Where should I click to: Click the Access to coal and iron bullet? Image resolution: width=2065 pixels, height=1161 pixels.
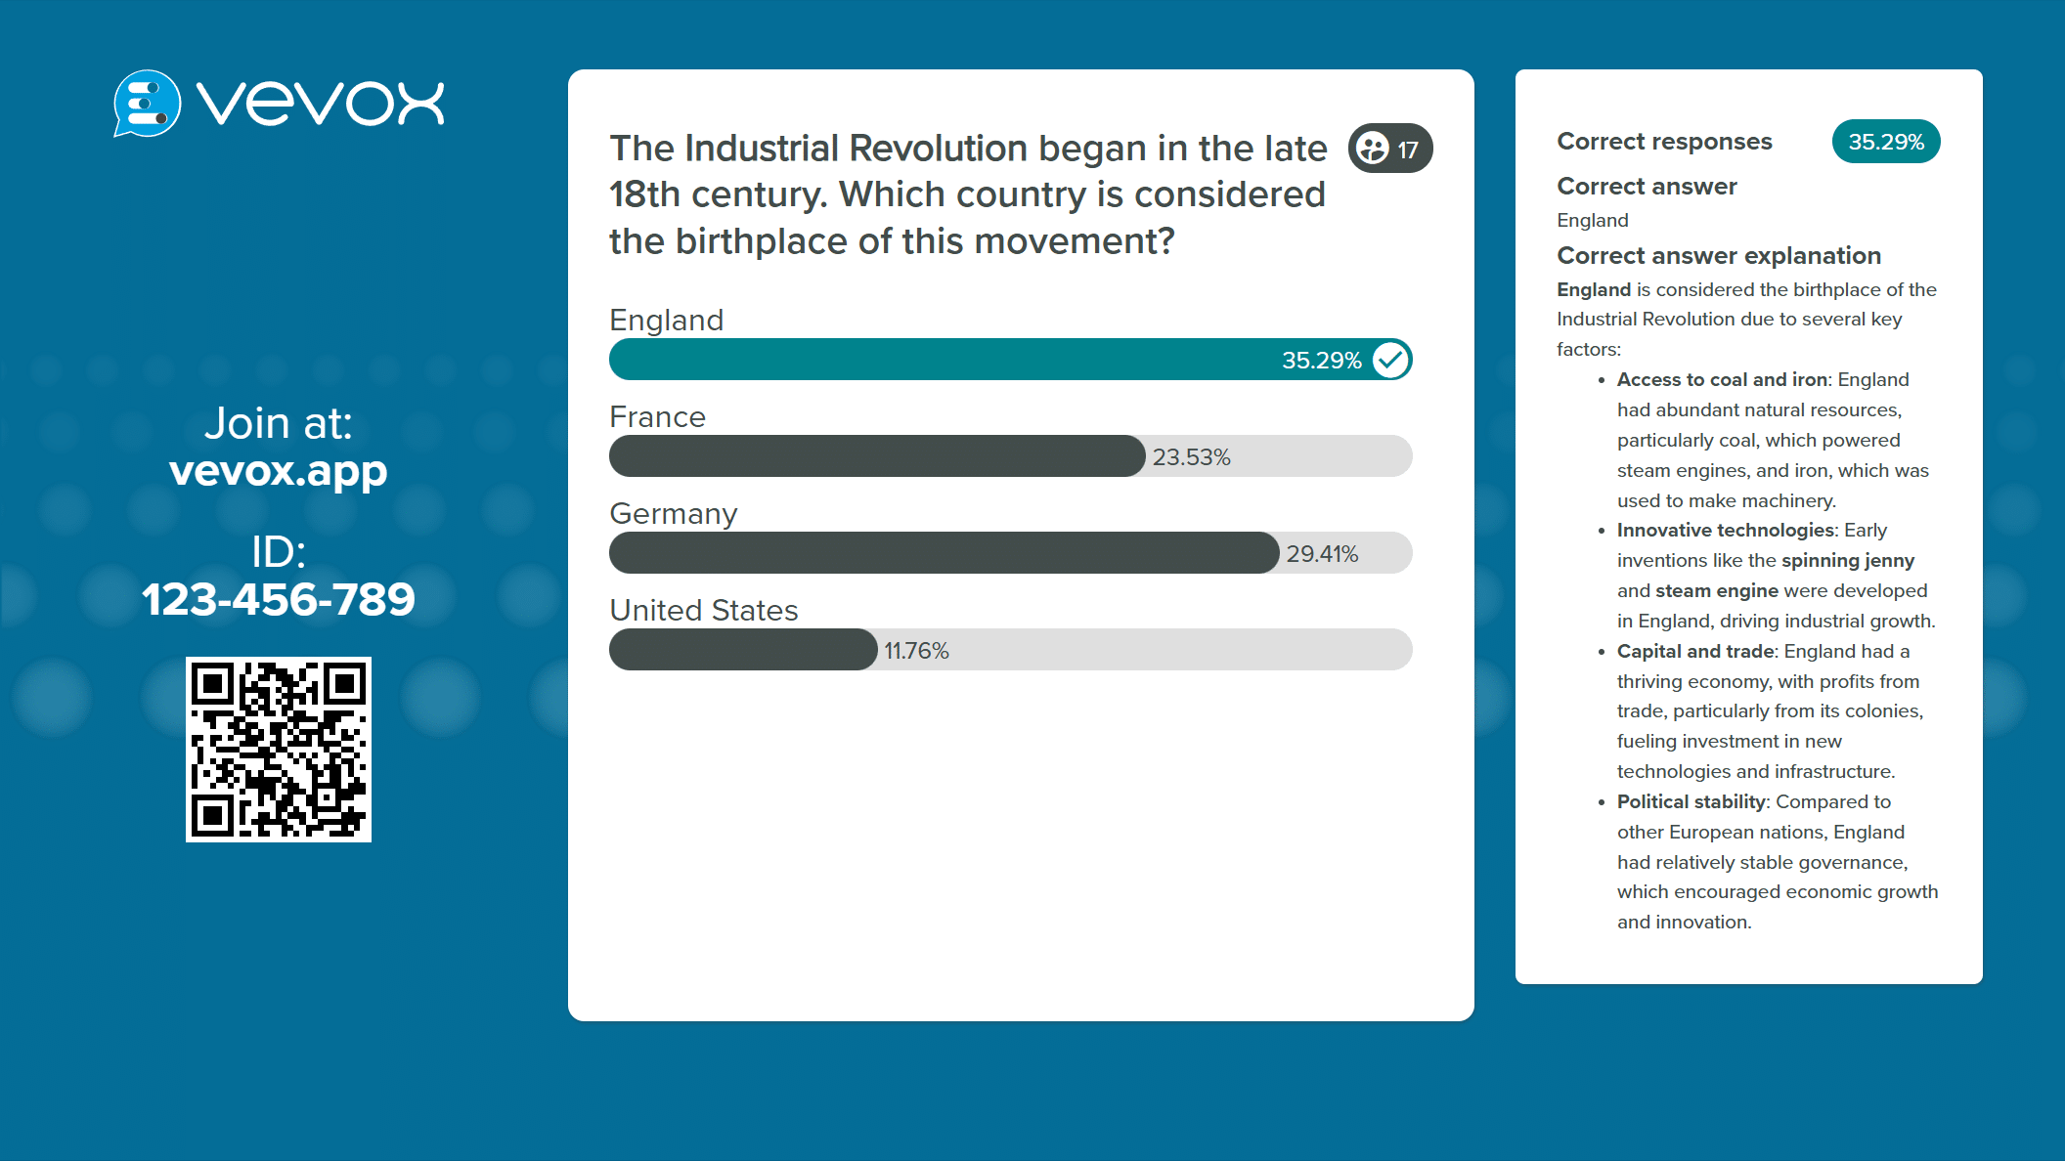[1722, 380]
